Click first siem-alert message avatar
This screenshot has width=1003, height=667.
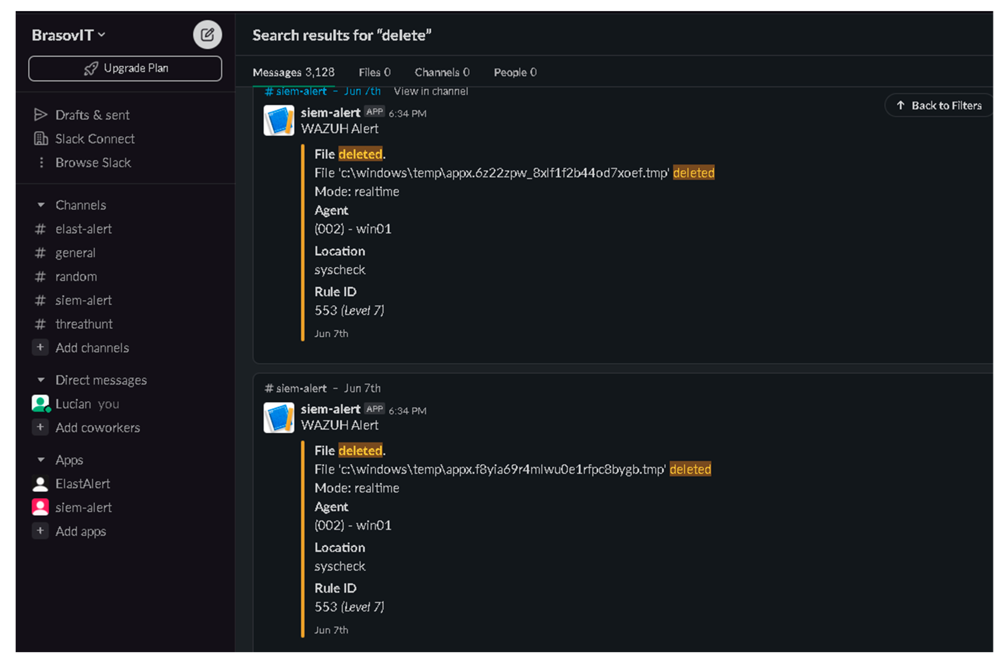click(279, 121)
